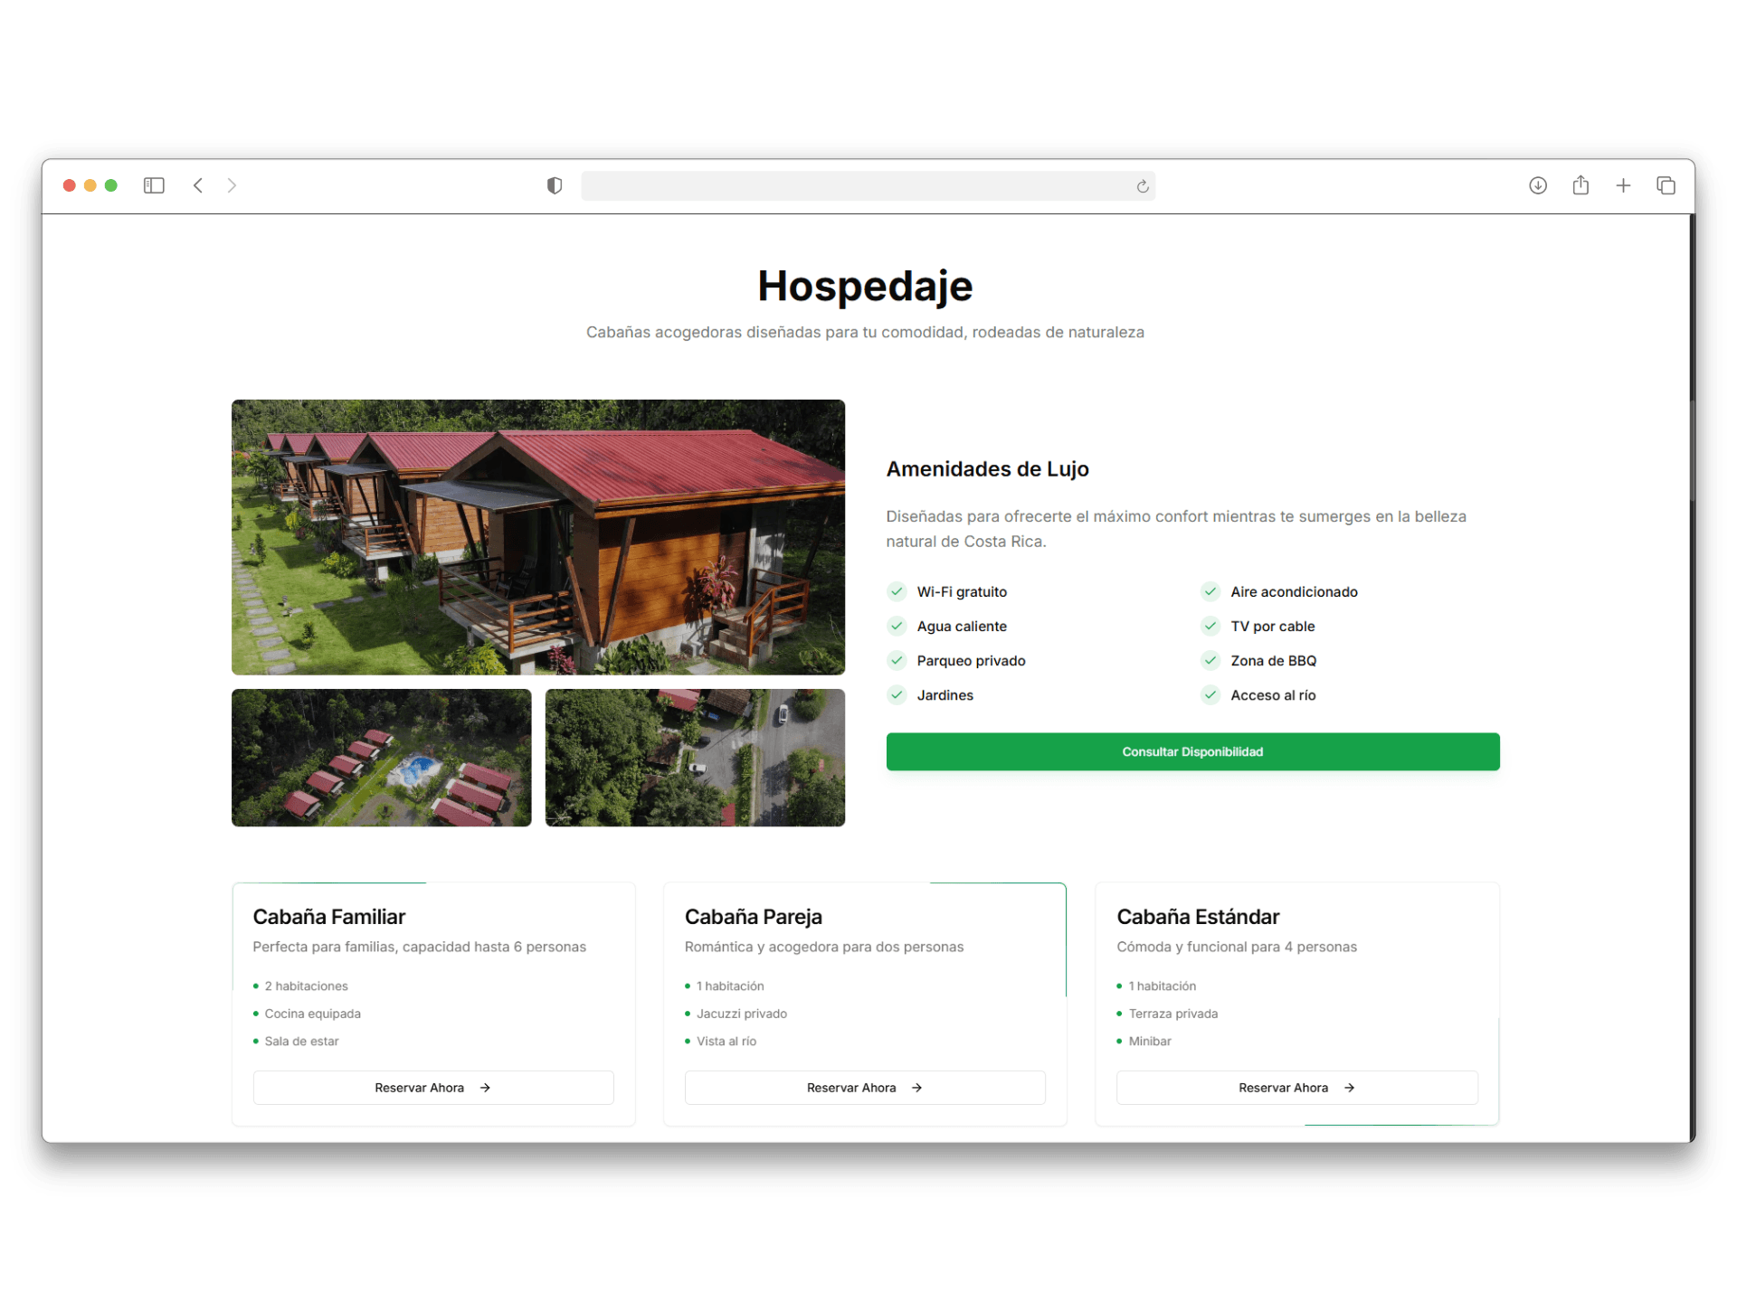Click the Wi-Fi gratuito check icon

[897, 591]
